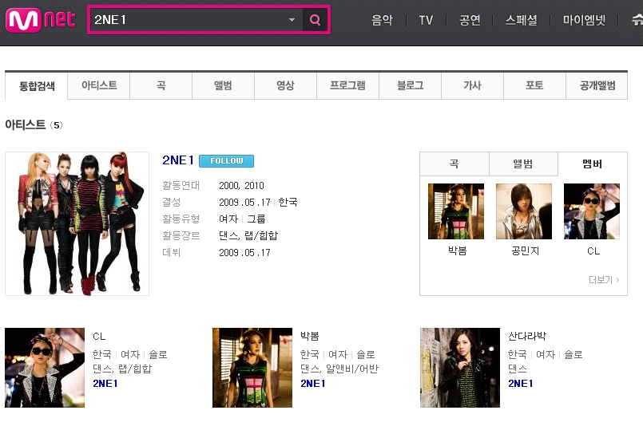Open the 2NE1 group photo
Image resolution: width=643 pixels, height=422 pixels.
[77, 223]
